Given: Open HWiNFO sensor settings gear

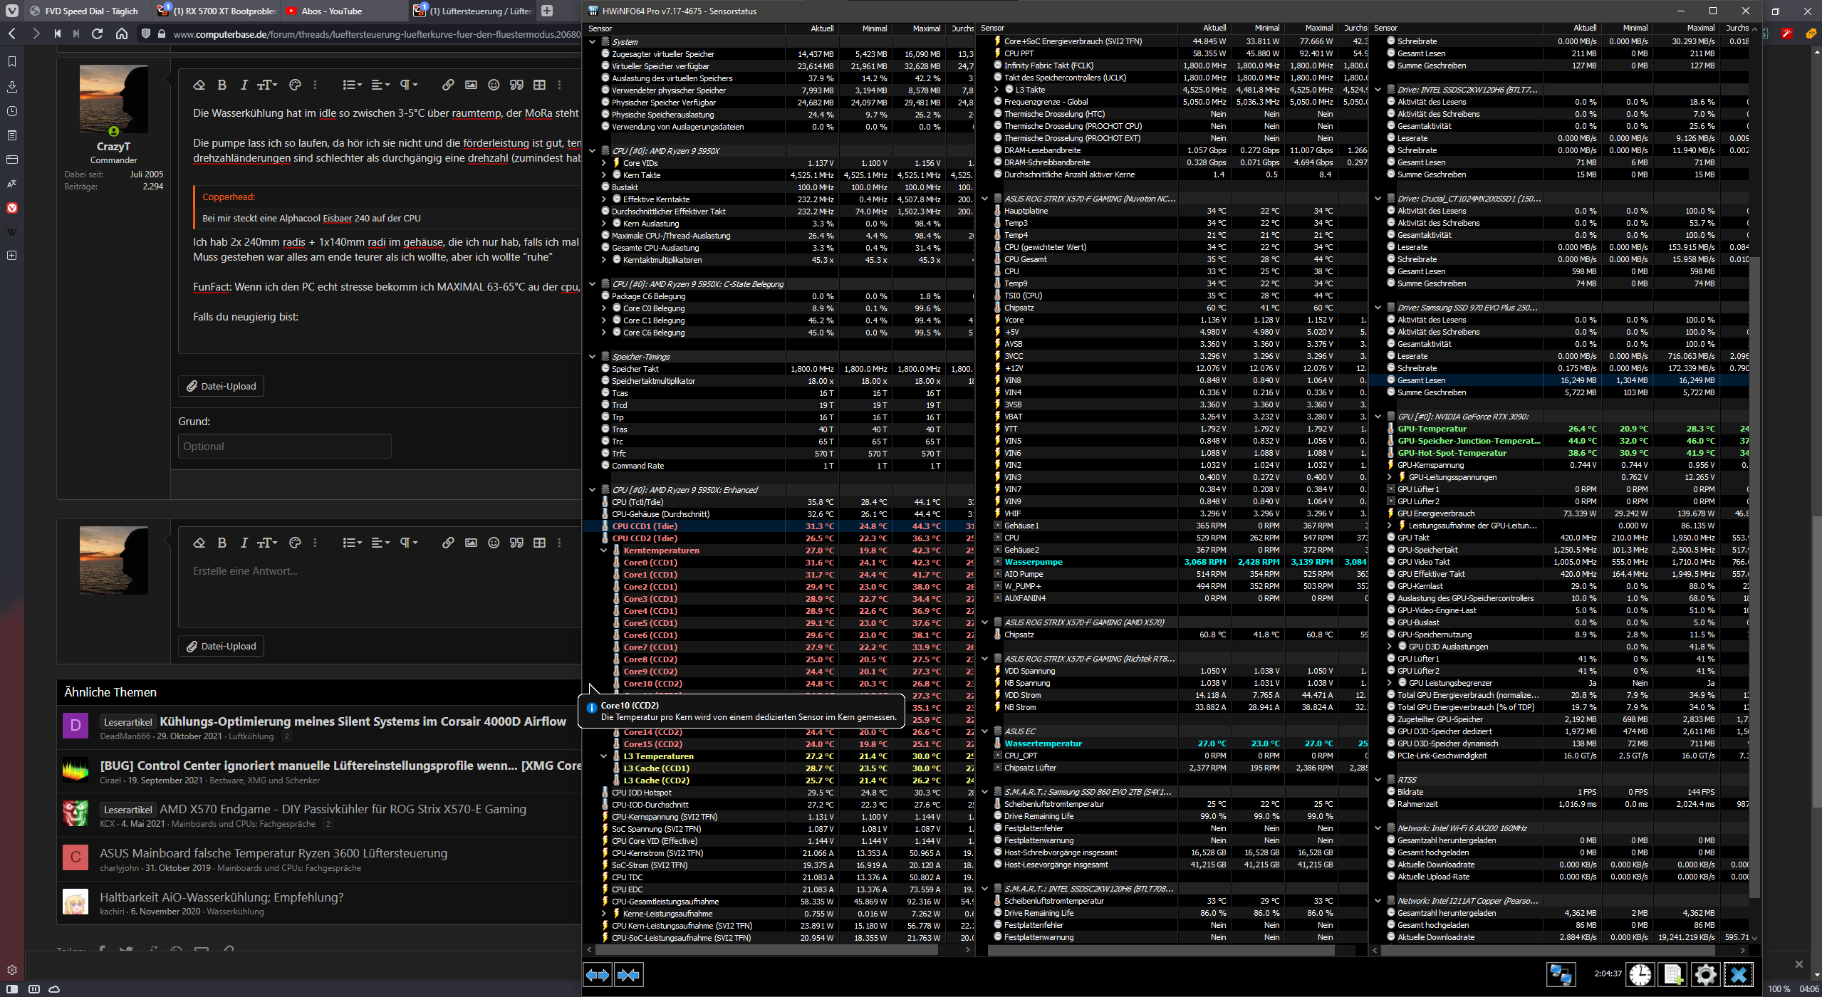Looking at the screenshot, I should tap(1705, 974).
